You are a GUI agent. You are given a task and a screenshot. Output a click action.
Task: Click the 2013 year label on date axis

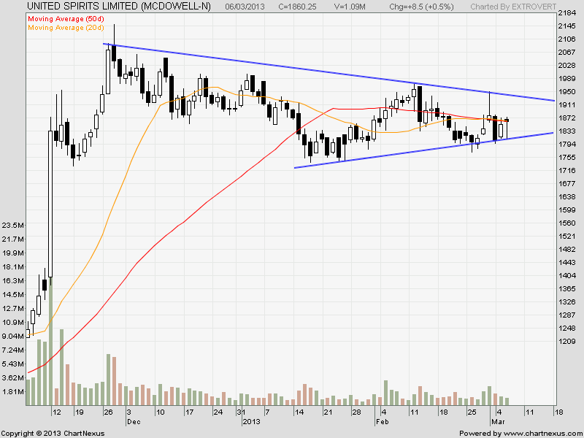coord(251,422)
